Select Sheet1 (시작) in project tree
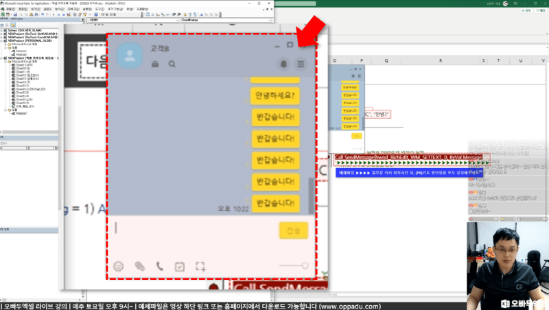 23,64
